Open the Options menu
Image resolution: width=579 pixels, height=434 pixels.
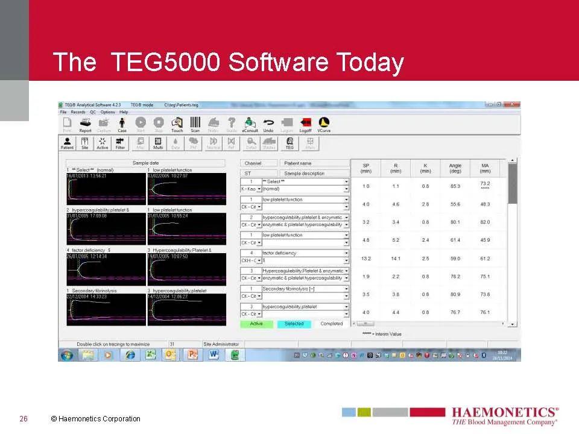coord(107,112)
